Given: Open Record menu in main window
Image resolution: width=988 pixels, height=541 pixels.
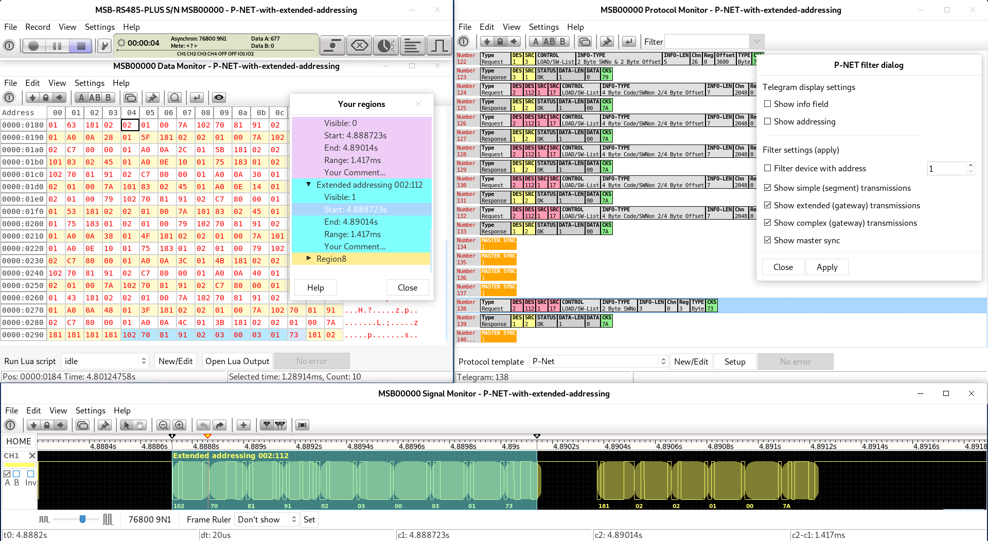Looking at the screenshot, I should (x=38, y=27).
